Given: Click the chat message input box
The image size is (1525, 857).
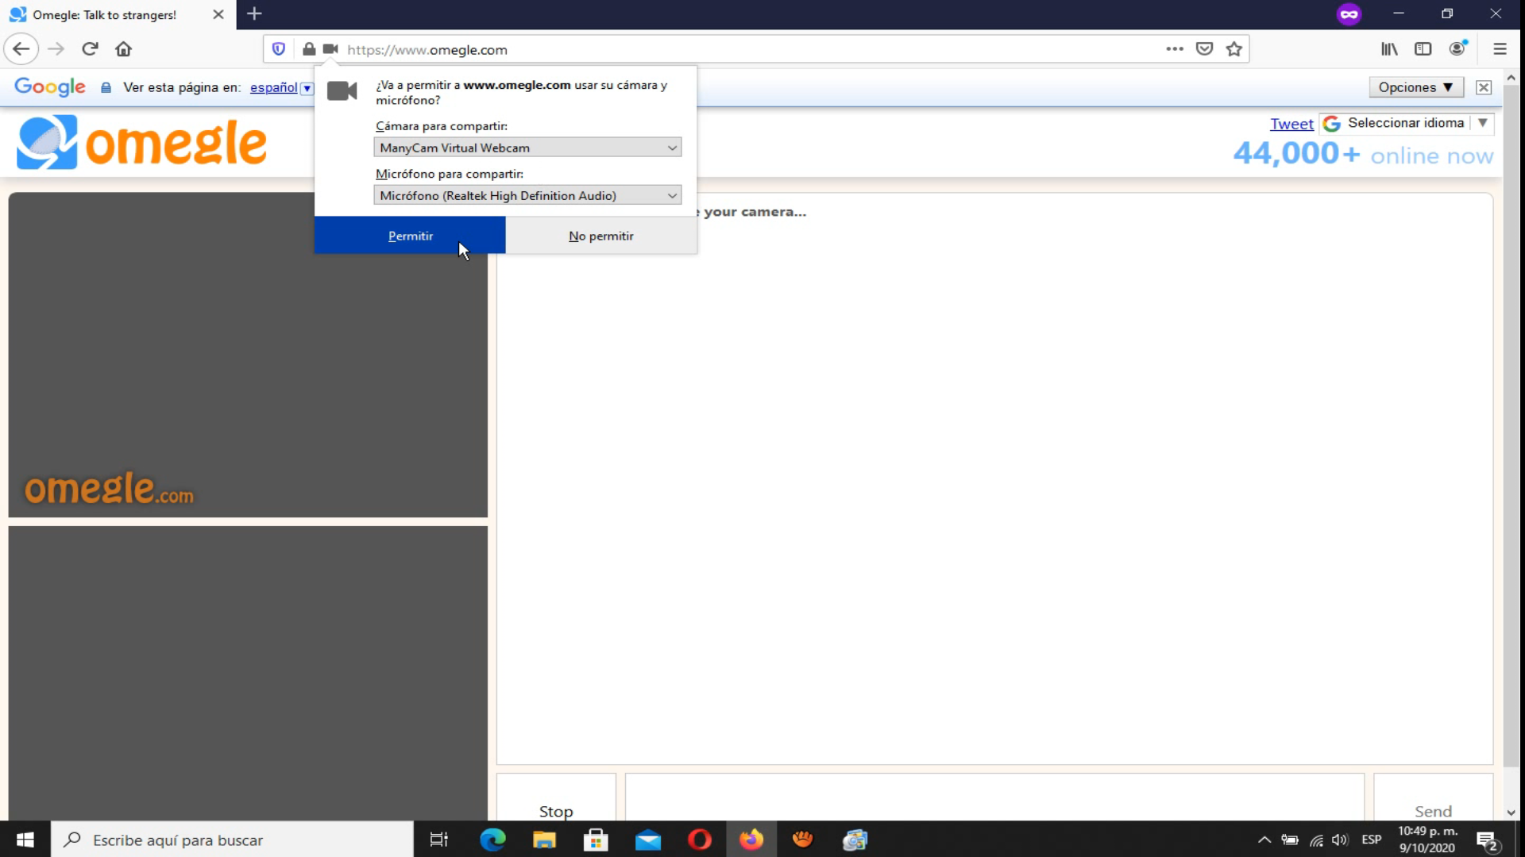Looking at the screenshot, I should click(x=994, y=797).
